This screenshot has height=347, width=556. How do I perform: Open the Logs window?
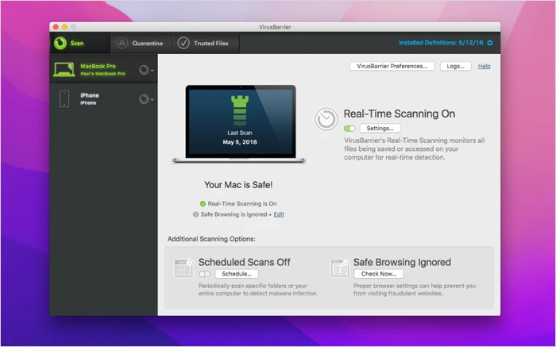point(455,67)
